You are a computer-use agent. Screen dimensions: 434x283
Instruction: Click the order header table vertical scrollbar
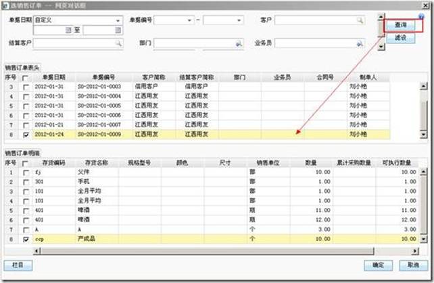424,108
